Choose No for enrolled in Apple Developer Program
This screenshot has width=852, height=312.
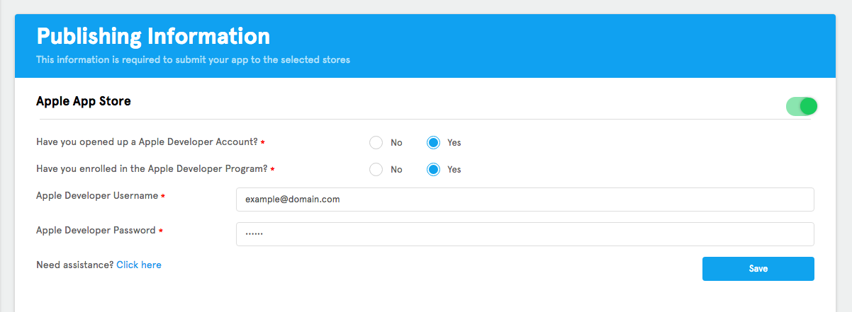pos(376,170)
